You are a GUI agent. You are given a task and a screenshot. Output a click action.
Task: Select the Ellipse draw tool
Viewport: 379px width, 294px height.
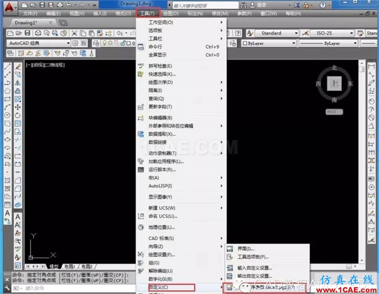(x=7, y=139)
